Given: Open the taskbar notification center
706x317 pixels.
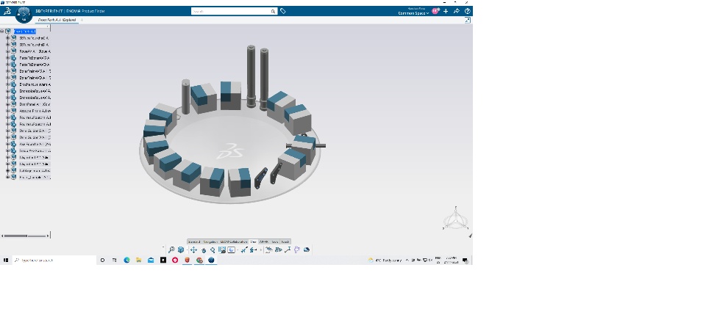Looking at the screenshot, I should (x=465, y=260).
